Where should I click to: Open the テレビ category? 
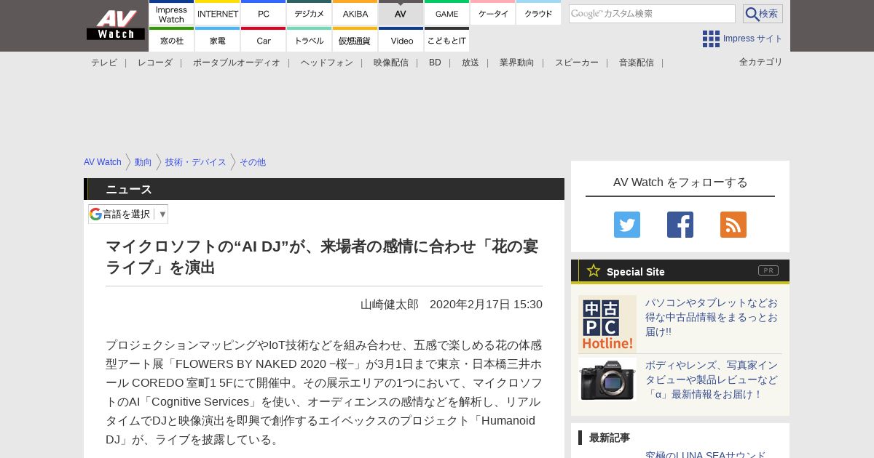point(104,63)
